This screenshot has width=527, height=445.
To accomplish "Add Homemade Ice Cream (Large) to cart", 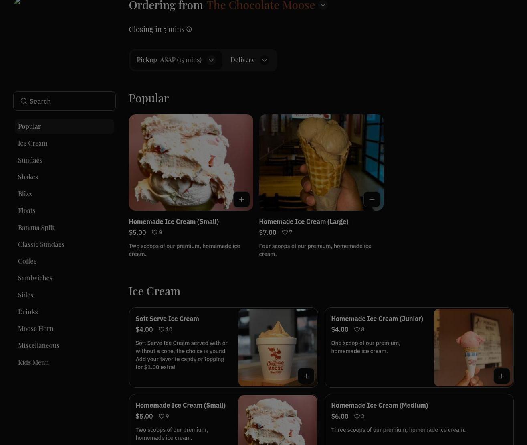I will 372,199.
